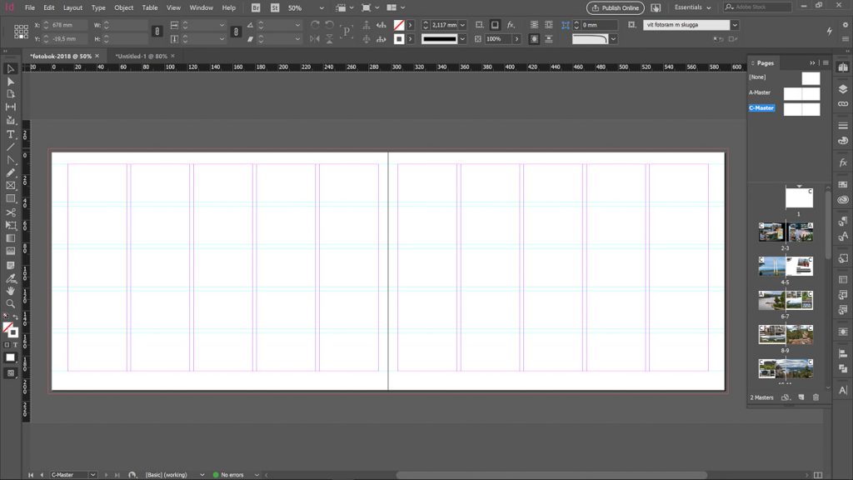Select the Gradient Feather tool
Screen dimensions: 853x480
click(x=10, y=252)
